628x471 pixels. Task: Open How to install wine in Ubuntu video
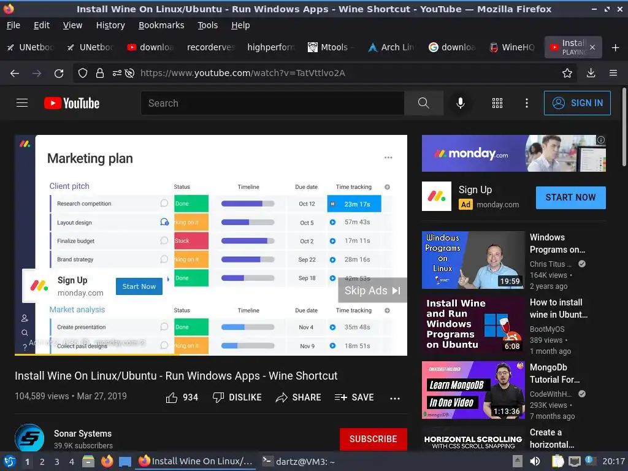point(473,325)
